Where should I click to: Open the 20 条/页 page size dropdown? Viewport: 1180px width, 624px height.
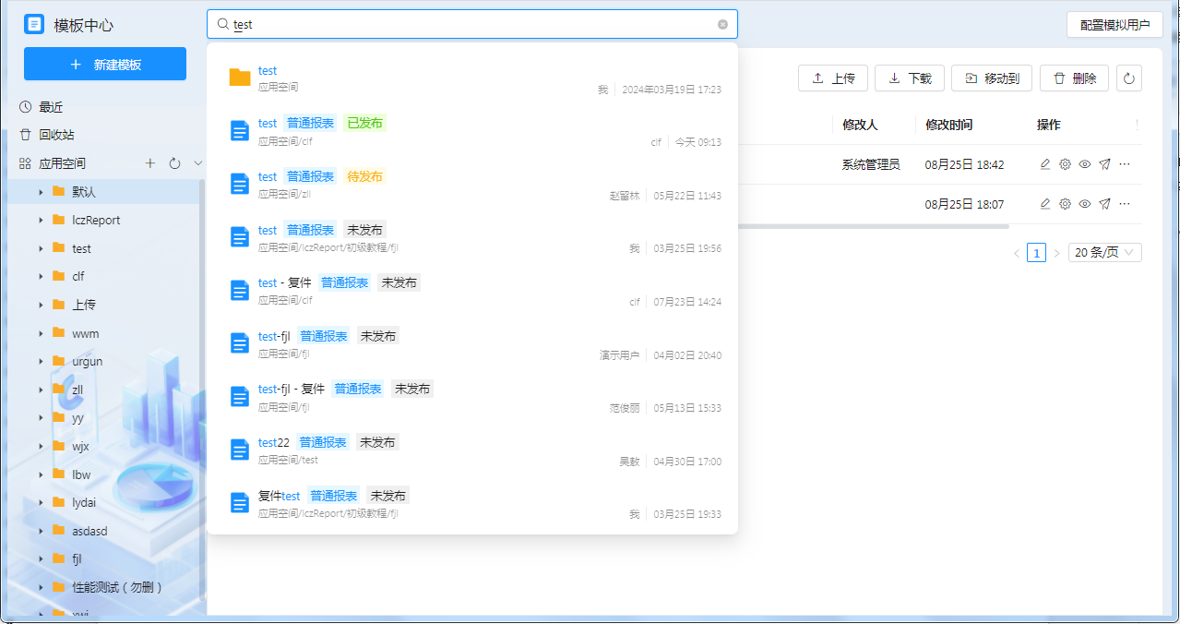[x=1104, y=252]
